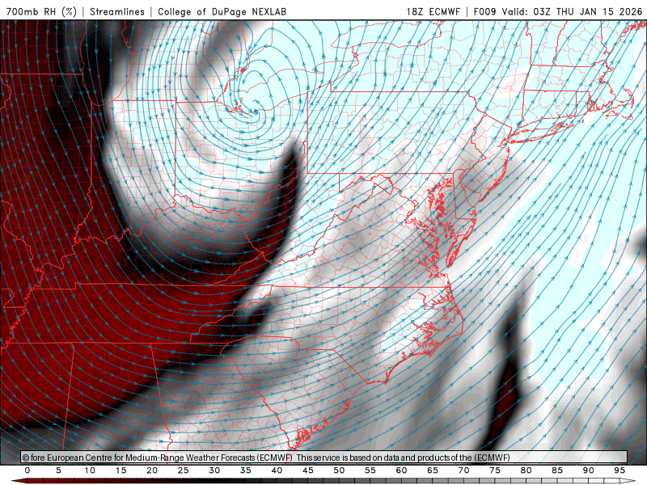Click 'Valid: 03Z THU JAN 15 2026' text

573,11
